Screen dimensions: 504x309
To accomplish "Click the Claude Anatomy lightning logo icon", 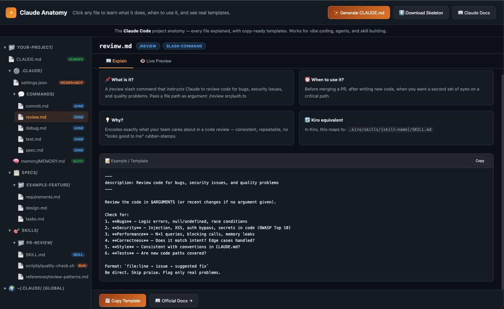I will [x=11, y=13].
